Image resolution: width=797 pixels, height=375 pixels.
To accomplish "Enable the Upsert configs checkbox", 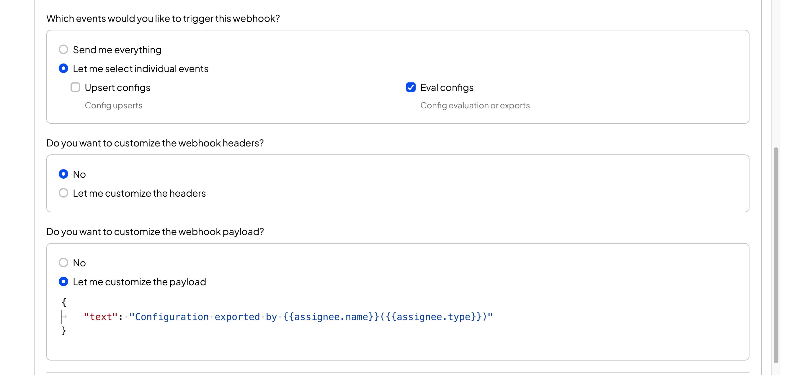I will pos(75,87).
